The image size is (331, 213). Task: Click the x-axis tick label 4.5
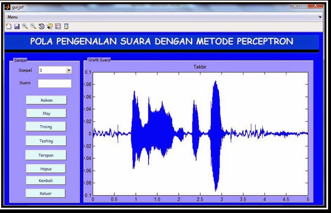(x=286, y=199)
